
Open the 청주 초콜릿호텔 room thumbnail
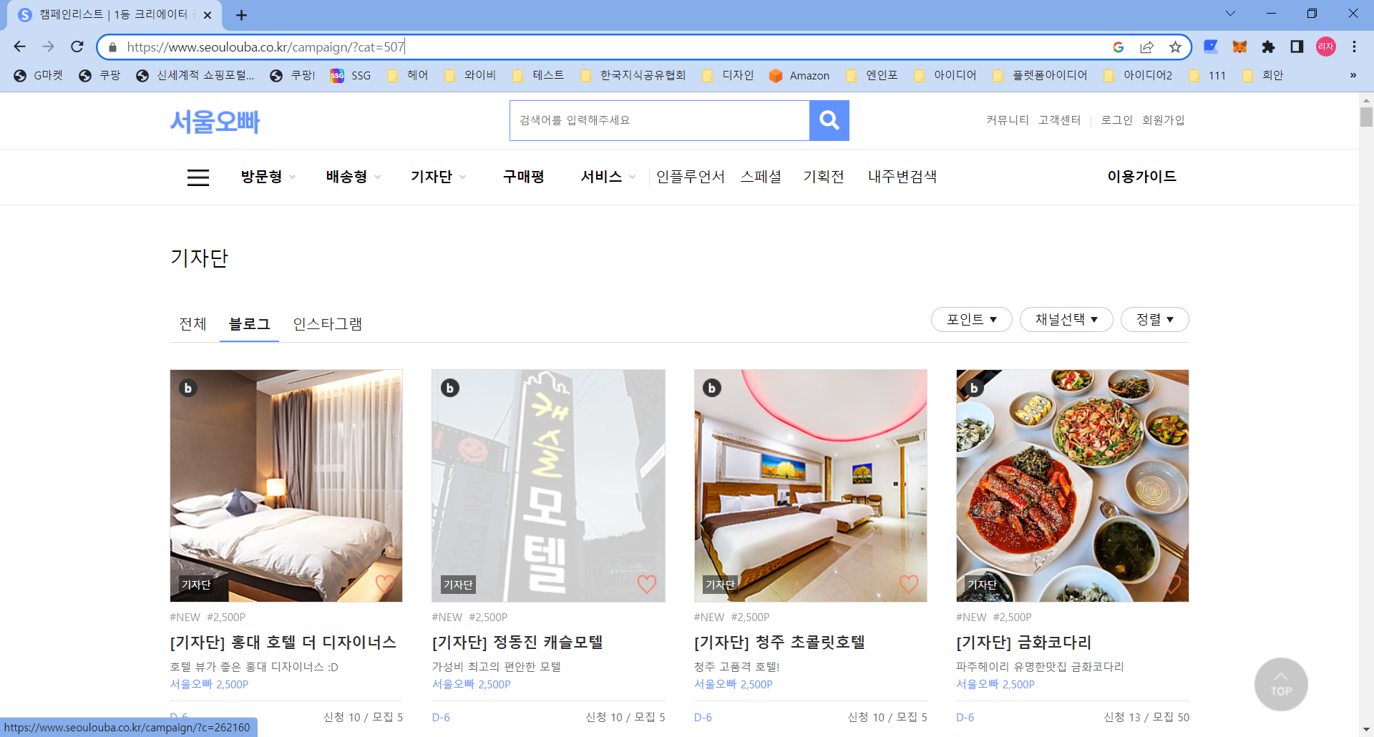tap(810, 486)
